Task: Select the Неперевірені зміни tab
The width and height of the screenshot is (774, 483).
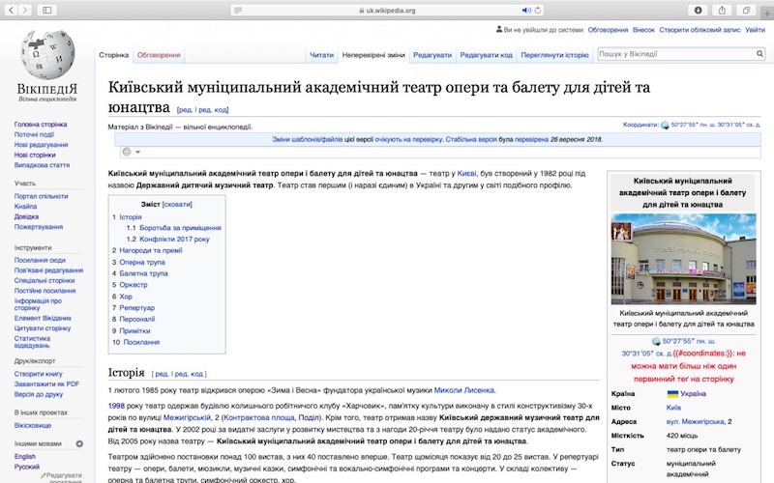Action: (373, 55)
